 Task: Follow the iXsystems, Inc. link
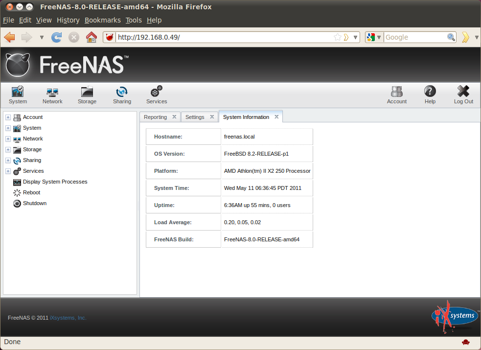pyautogui.click(x=68, y=318)
